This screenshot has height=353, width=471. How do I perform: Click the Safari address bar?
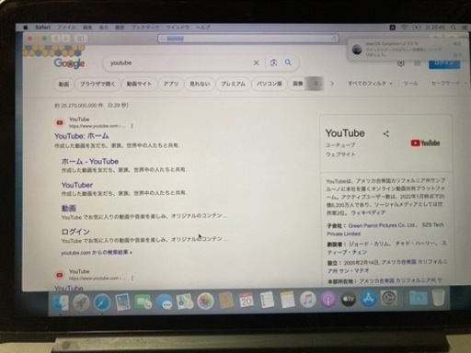248,39
